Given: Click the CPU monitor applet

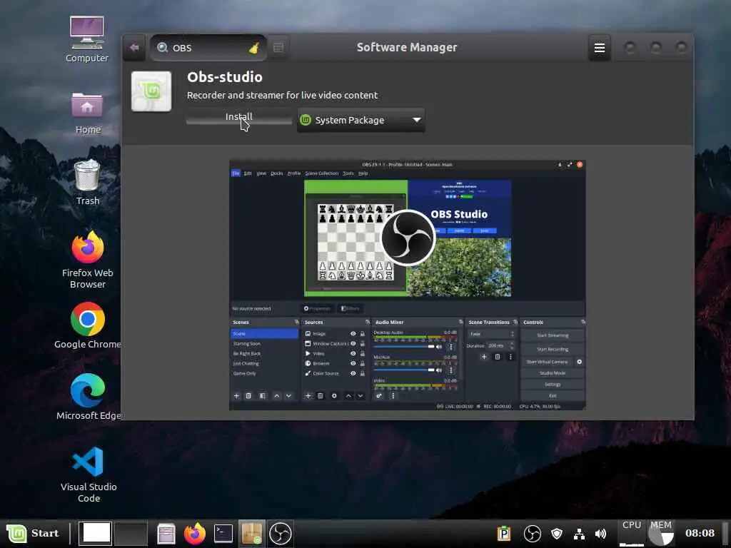Looking at the screenshot, I should [632, 534].
